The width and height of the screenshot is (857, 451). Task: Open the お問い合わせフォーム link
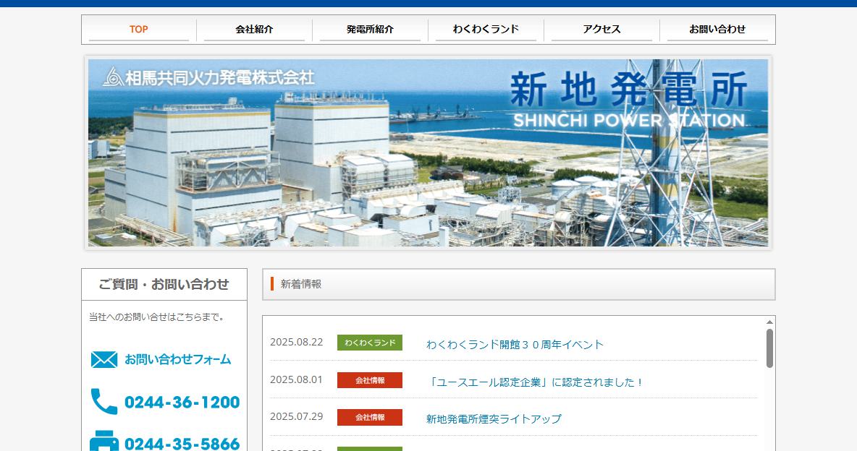177,360
